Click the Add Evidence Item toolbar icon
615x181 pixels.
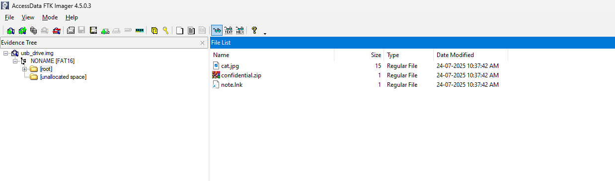tap(11, 30)
